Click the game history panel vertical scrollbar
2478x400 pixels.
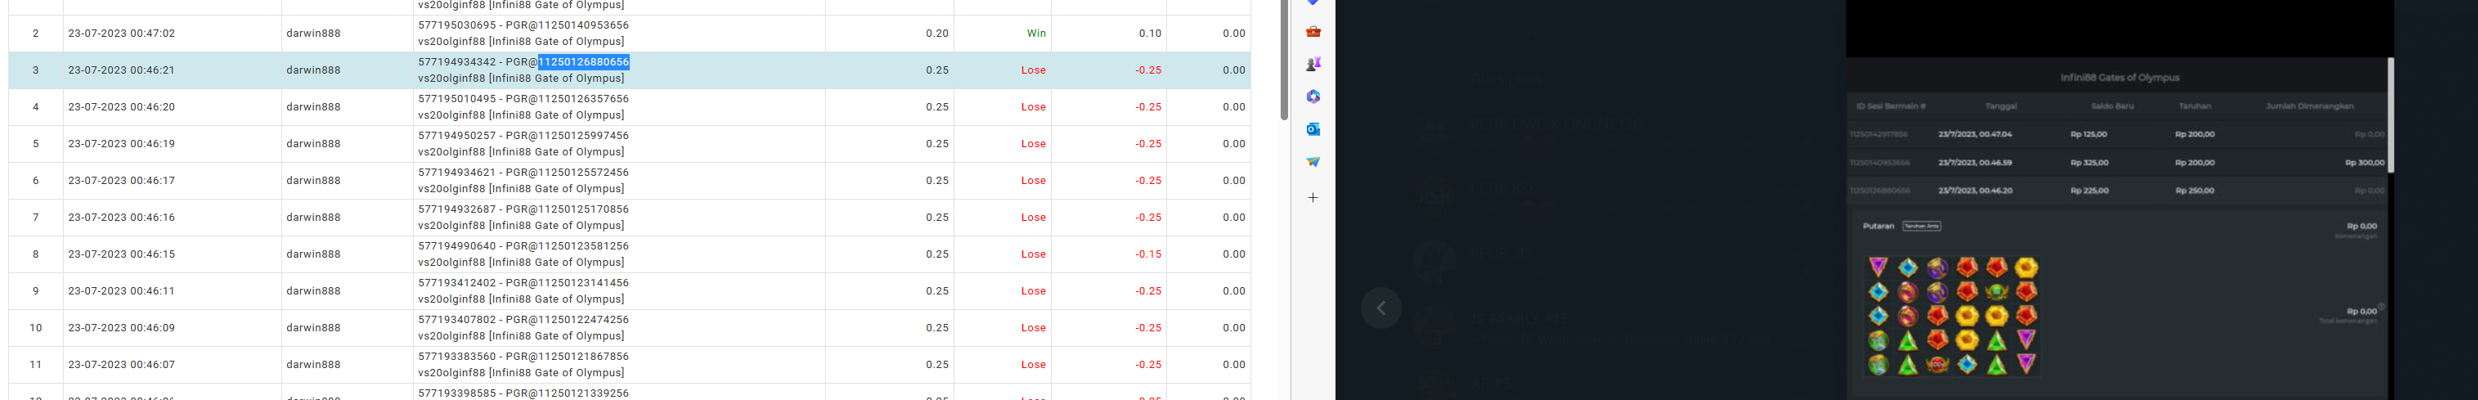tap(2390, 115)
